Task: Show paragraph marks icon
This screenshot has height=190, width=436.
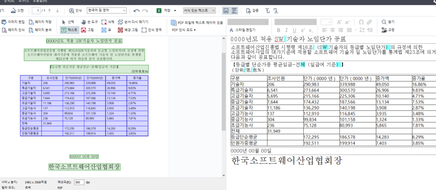Action: [370, 30]
